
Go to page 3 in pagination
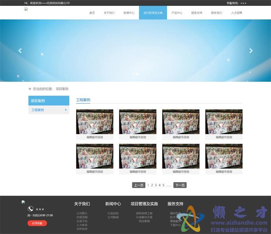click(x=156, y=185)
